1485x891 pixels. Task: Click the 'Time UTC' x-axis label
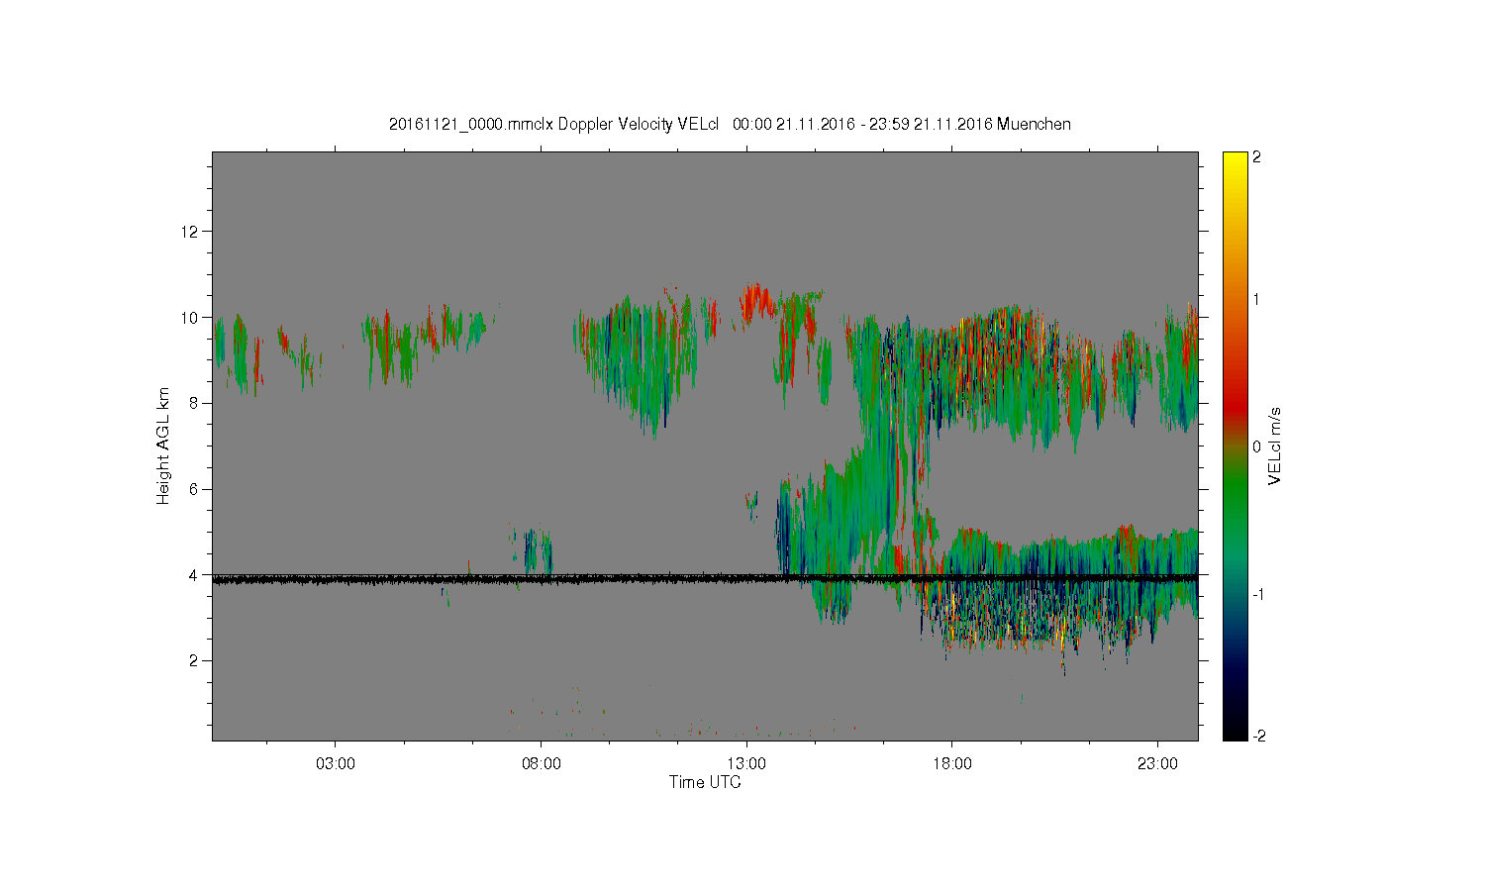tap(705, 782)
